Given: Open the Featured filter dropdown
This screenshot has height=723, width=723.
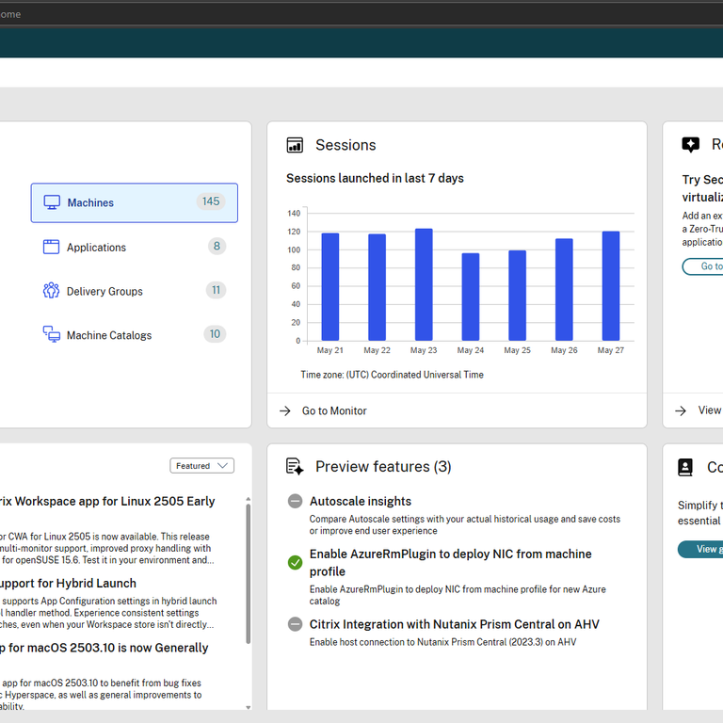Looking at the screenshot, I should 202,466.
